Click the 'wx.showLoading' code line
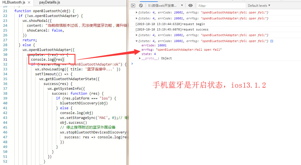This screenshot has height=165, width=301. point(78,69)
